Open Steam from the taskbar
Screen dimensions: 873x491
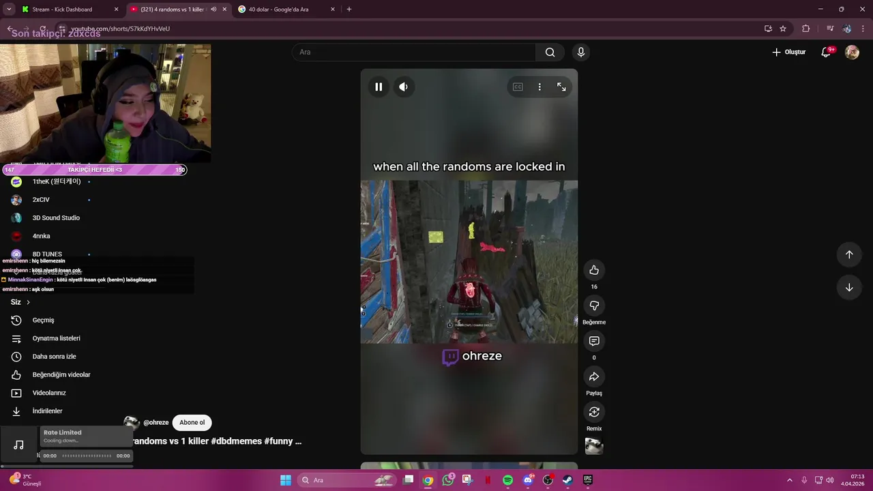(x=567, y=480)
